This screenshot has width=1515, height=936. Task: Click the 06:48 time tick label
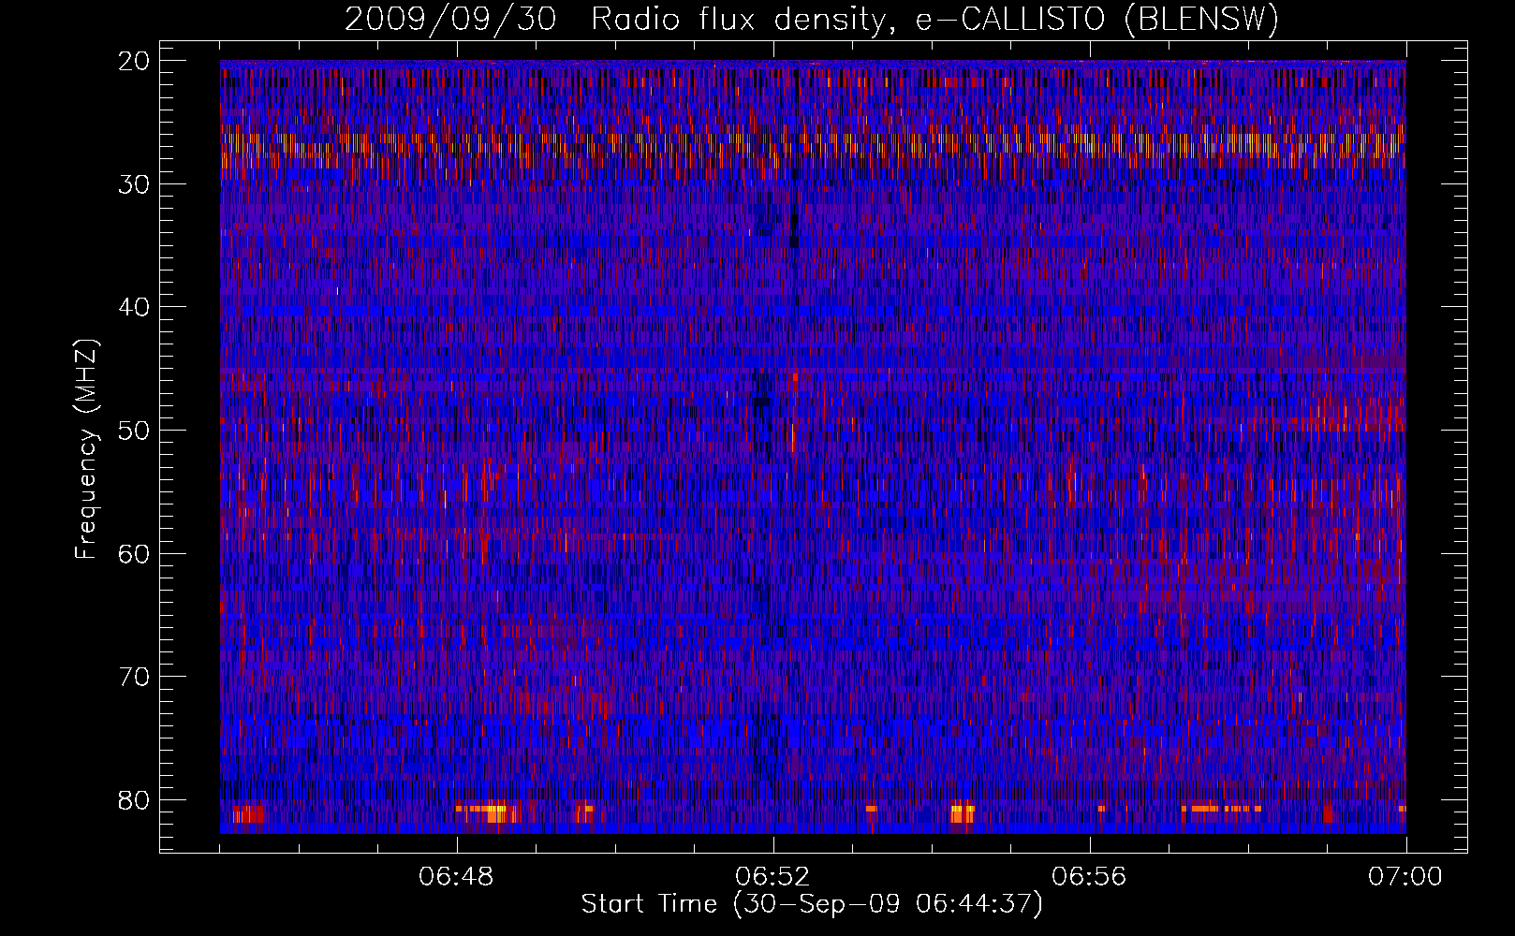tap(457, 877)
